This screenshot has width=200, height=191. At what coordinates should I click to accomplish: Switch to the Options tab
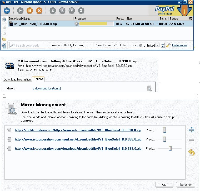(38, 79)
